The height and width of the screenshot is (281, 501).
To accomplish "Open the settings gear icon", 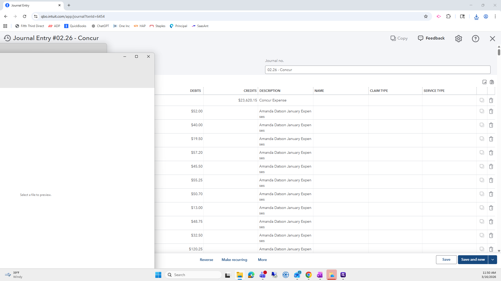I will tap(458, 39).
